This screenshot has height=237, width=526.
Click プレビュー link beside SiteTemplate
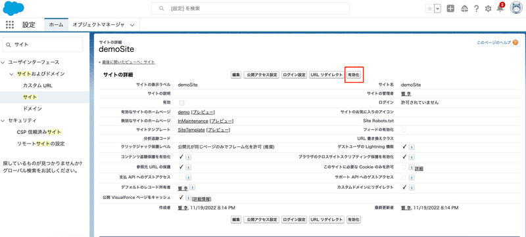[x=218, y=130]
